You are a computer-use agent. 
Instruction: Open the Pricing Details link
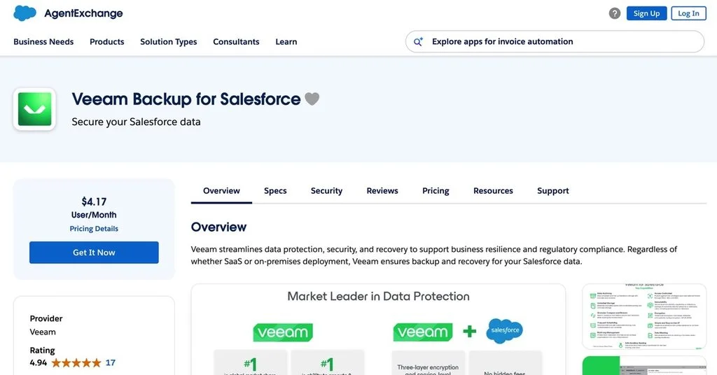[94, 229]
